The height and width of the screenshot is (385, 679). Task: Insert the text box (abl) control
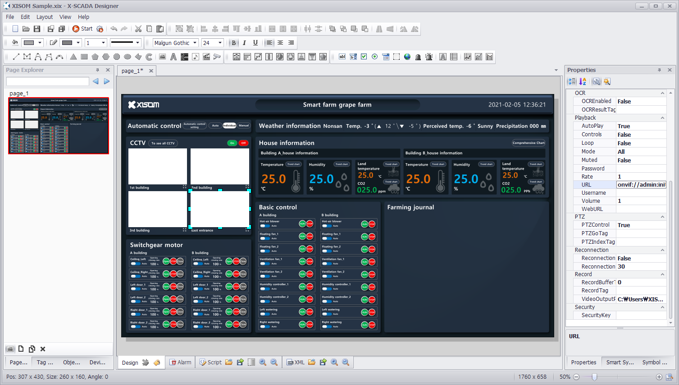(342, 57)
